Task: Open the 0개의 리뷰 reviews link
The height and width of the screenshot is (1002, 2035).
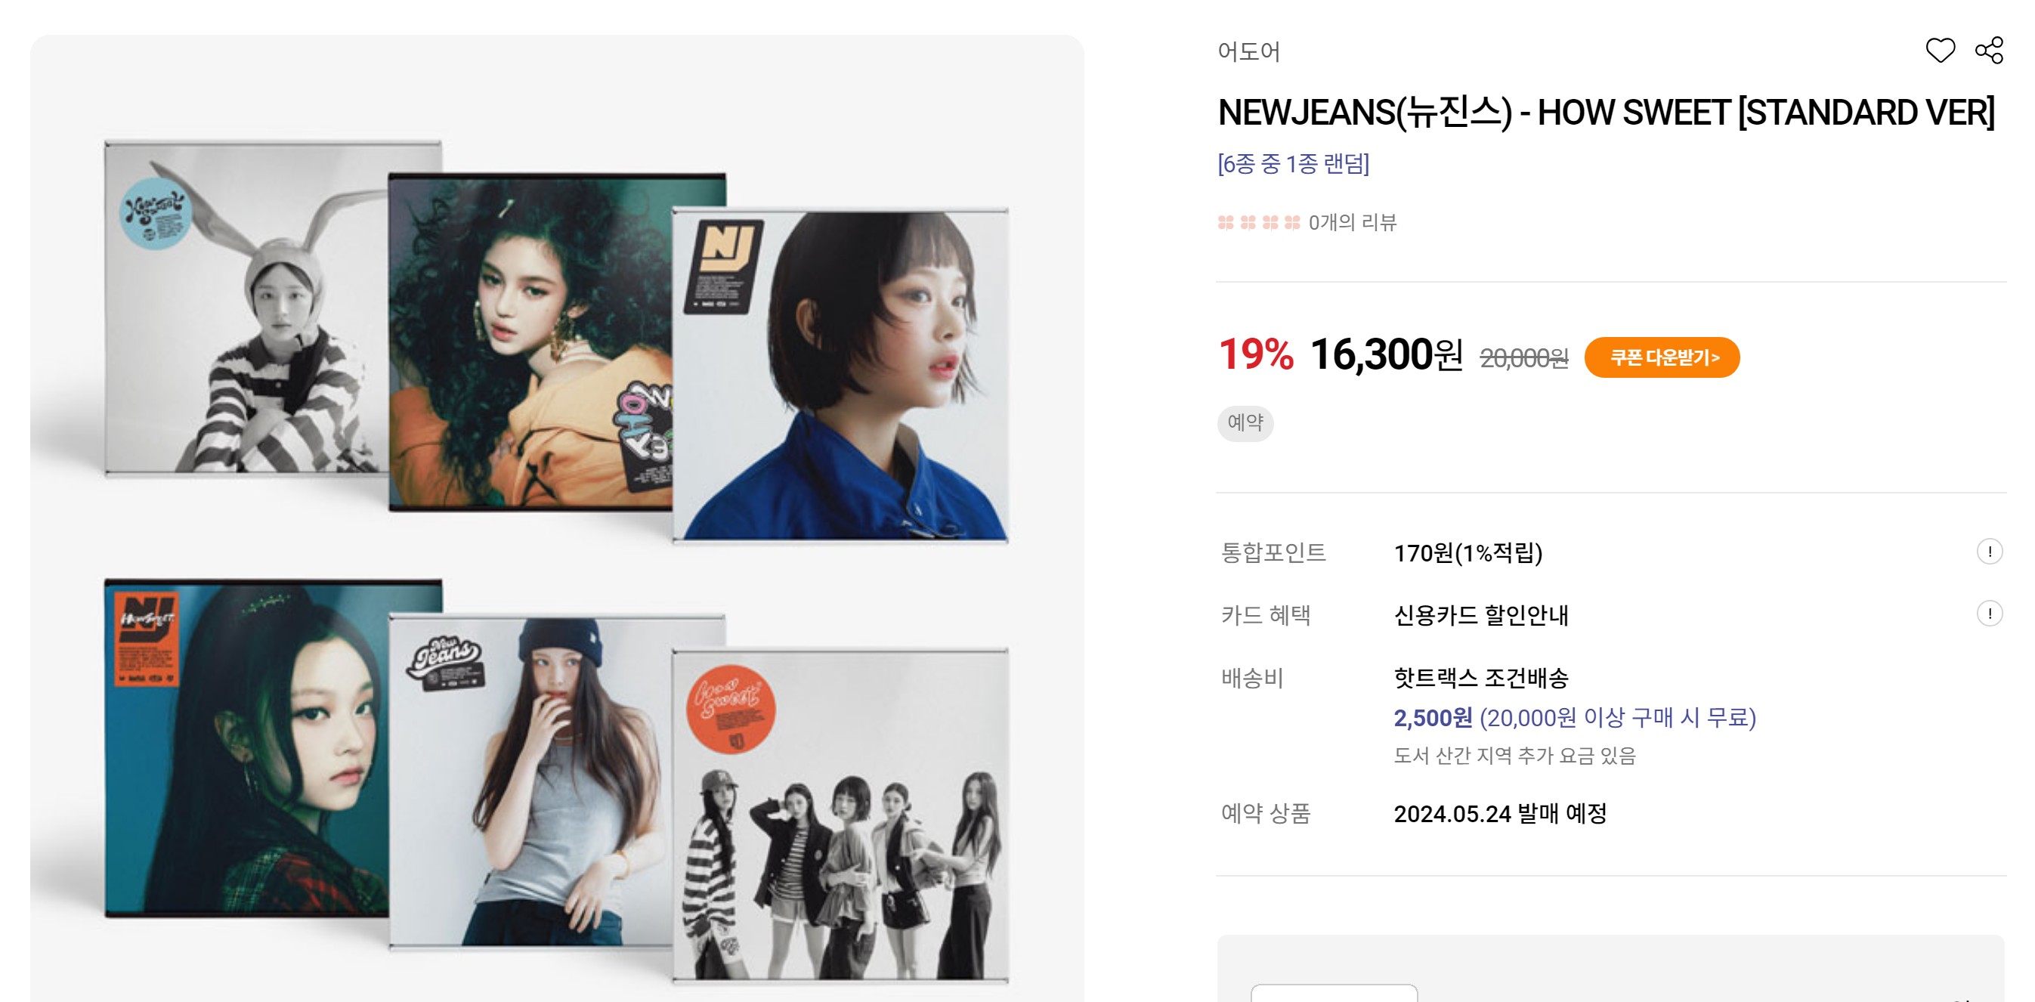Action: [x=1353, y=223]
